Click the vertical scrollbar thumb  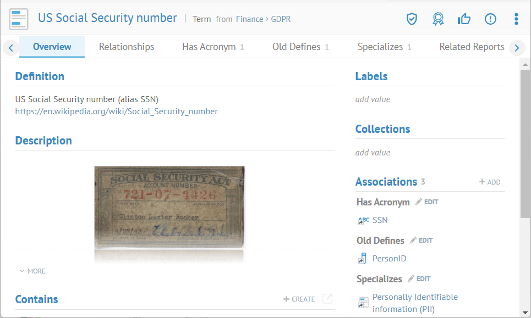point(525,143)
